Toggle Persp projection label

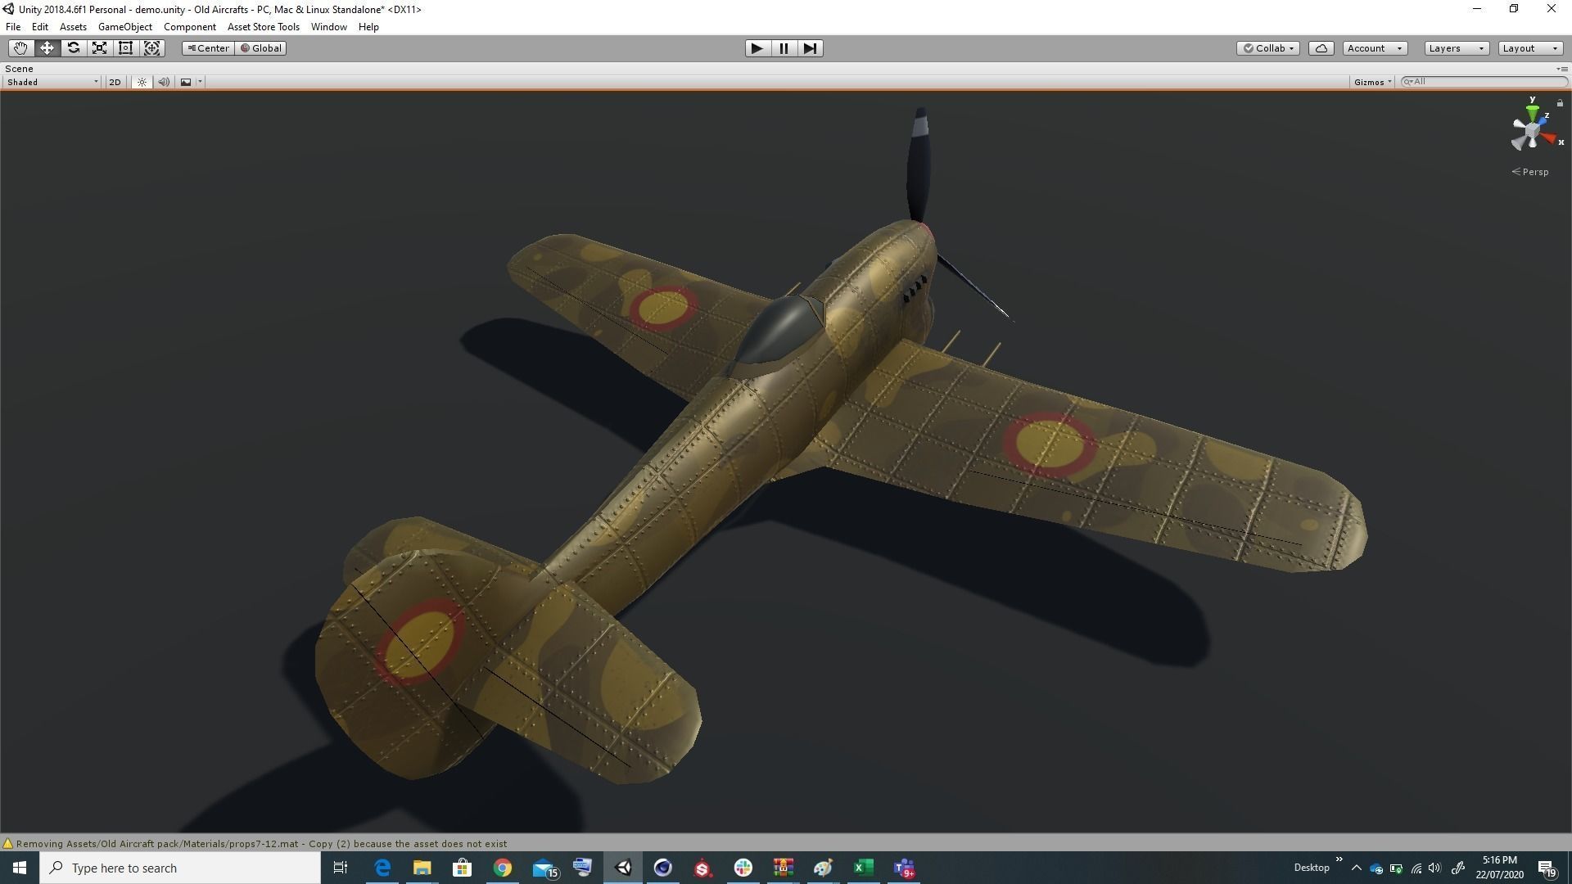pos(1530,172)
